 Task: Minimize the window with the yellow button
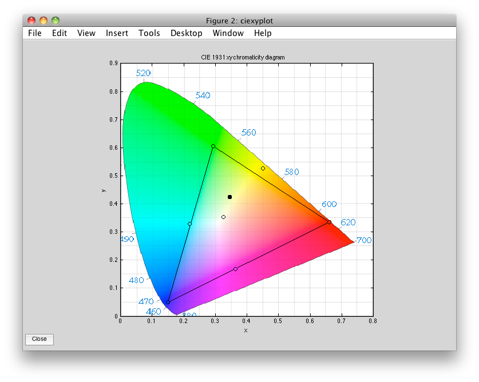[43, 21]
